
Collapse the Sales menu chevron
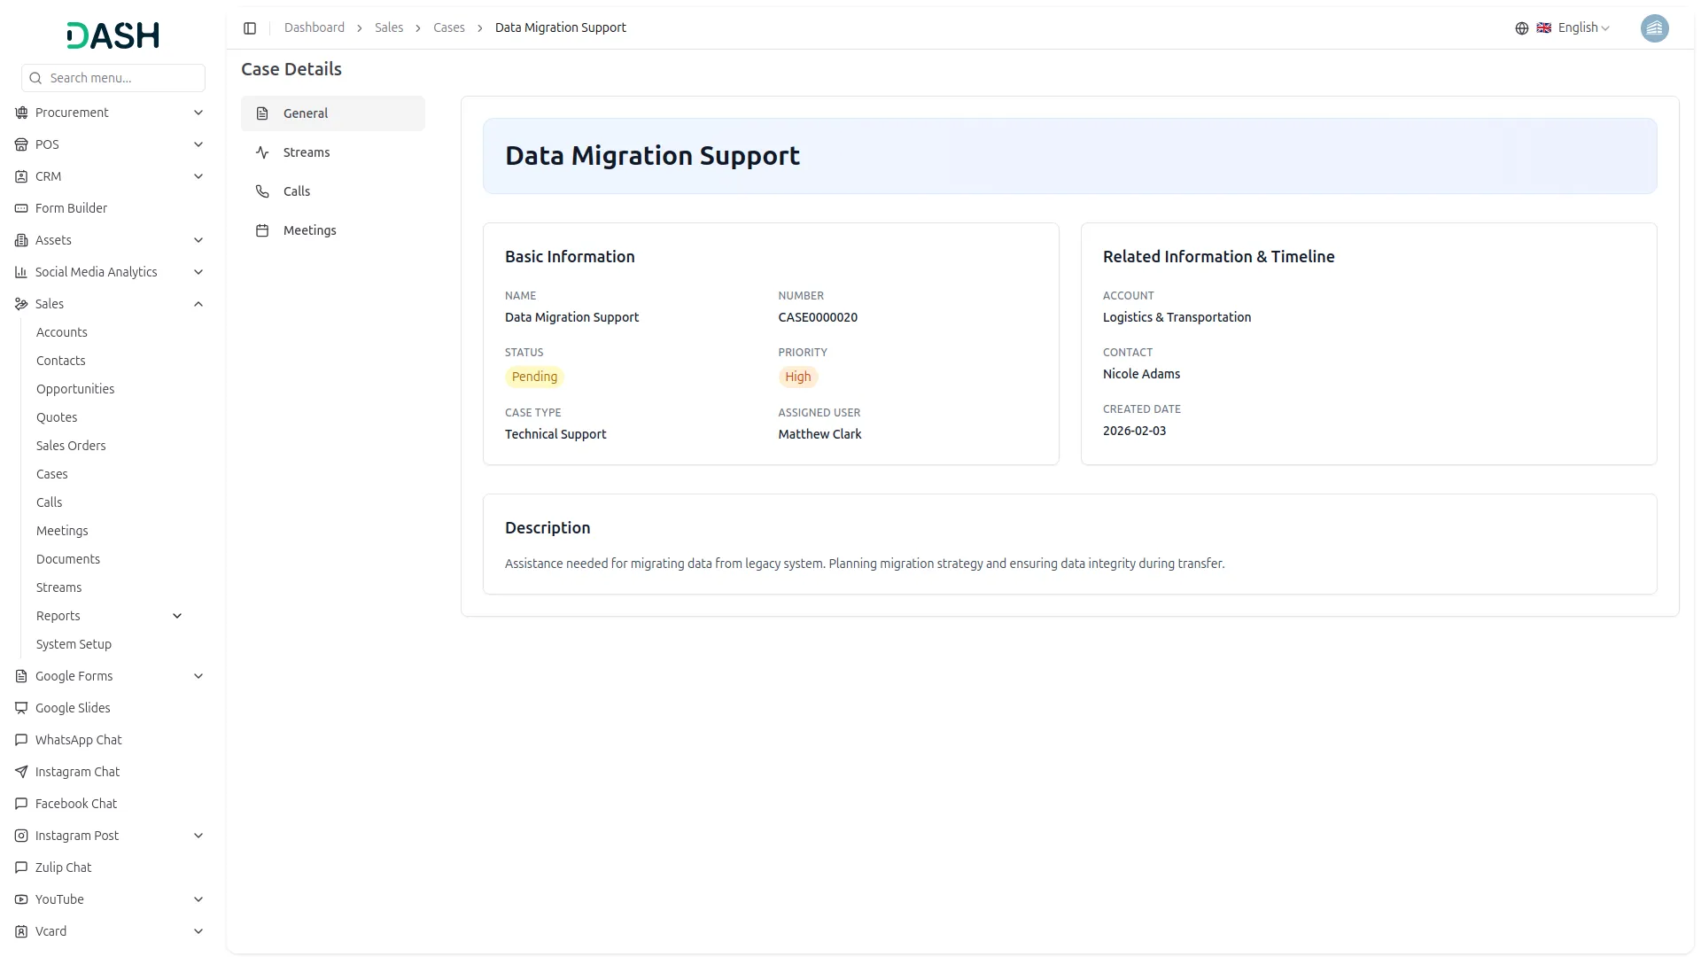[x=198, y=304]
